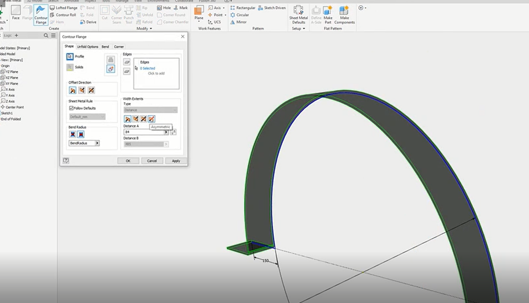Select the first Bend Radius mode button
The height and width of the screenshot is (303, 529).
[73, 134]
